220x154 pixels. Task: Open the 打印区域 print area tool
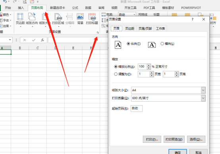tap(58, 20)
